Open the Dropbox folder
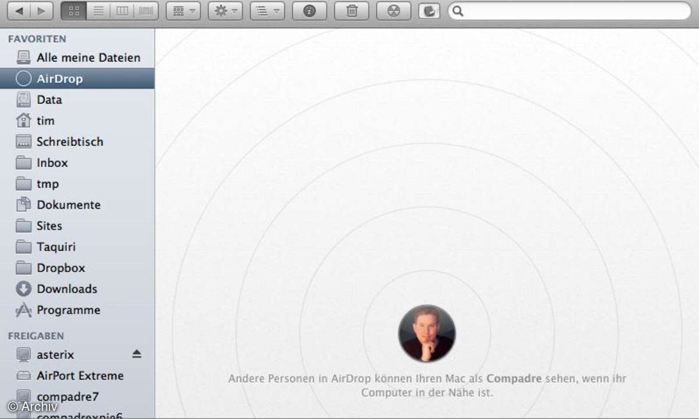 [77, 268]
